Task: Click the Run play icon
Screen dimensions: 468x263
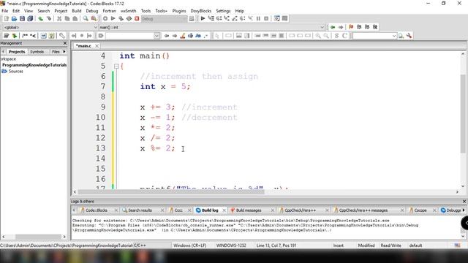Action: tap(113, 18)
